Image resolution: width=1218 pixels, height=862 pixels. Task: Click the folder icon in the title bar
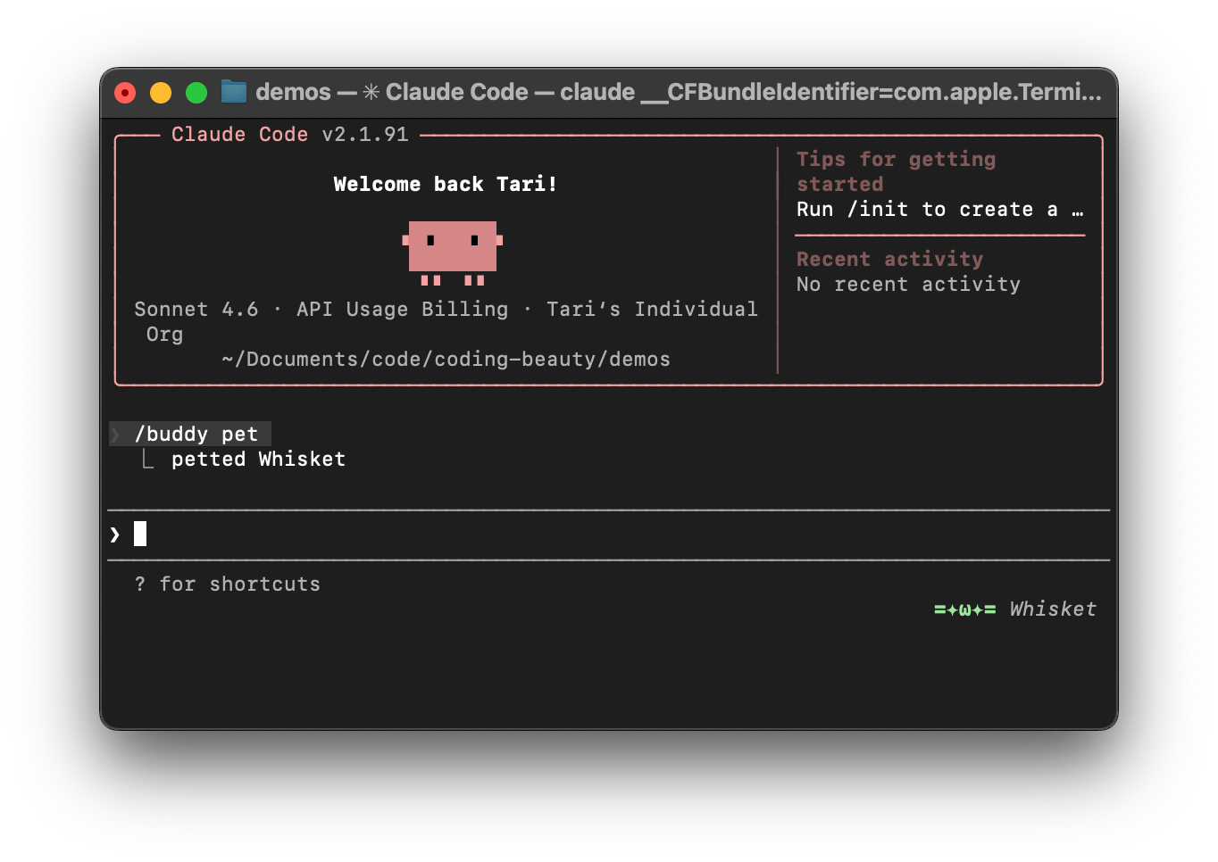click(x=234, y=92)
